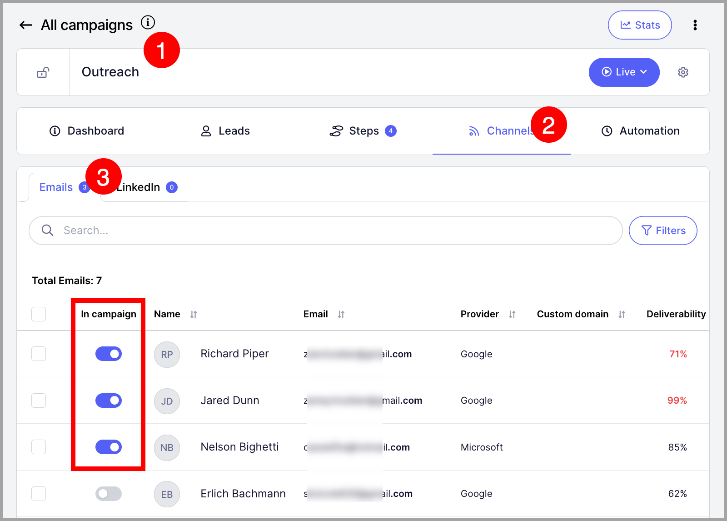Sort table by Email column arrows
Image resolution: width=727 pixels, height=521 pixels.
341,314
